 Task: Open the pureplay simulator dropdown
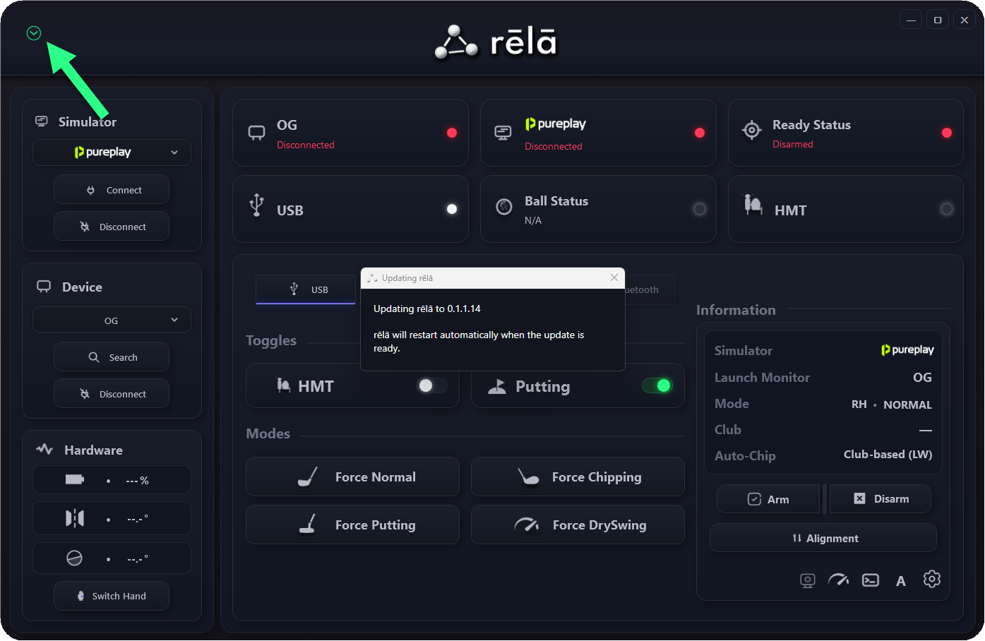pyautogui.click(x=112, y=152)
